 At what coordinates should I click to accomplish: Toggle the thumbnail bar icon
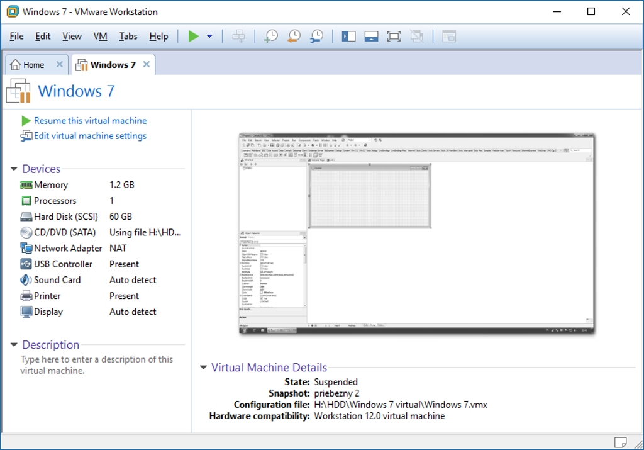[x=371, y=37]
